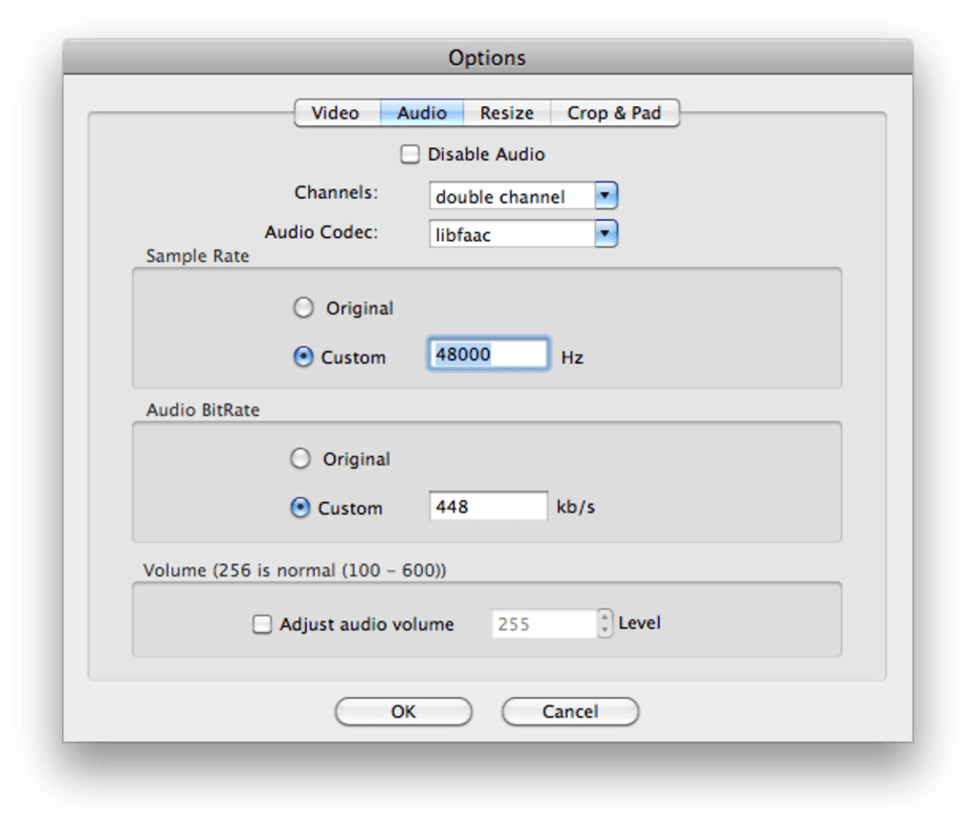
Task: Toggle Adjust audio volume checkbox
Action: pos(262,624)
